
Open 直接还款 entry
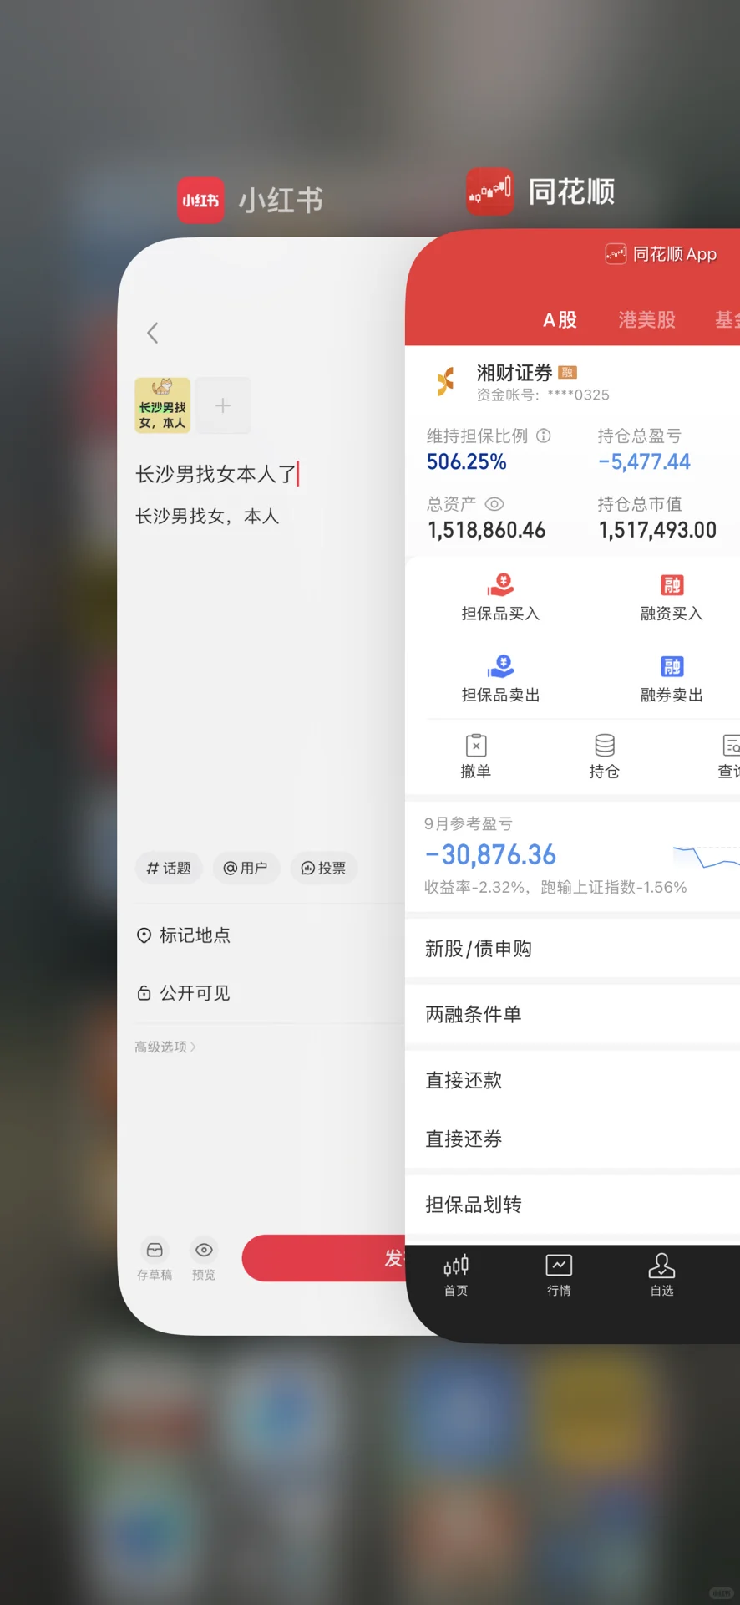click(x=573, y=1080)
